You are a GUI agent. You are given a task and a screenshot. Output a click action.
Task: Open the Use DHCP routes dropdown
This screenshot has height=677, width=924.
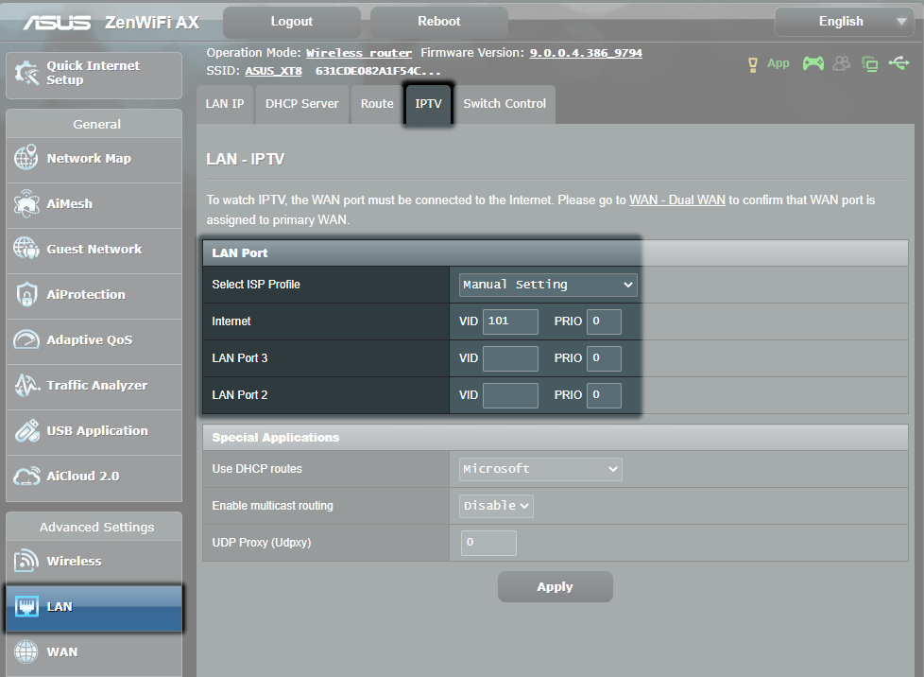click(539, 469)
